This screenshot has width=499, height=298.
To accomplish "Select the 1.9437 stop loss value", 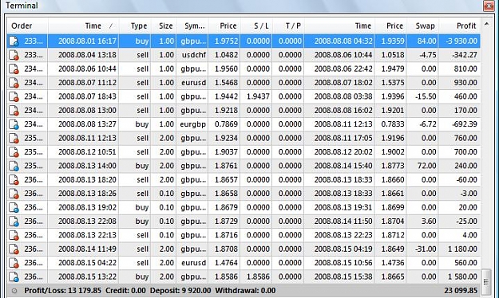I will pyautogui.click(x=258, y=96).
